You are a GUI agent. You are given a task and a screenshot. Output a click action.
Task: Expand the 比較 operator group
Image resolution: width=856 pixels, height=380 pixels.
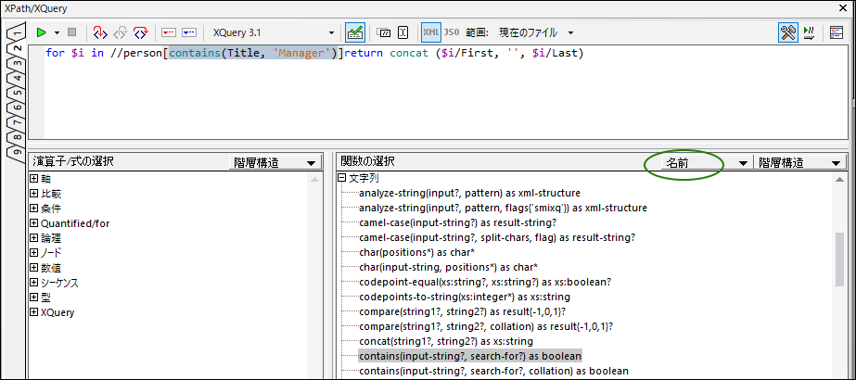click(x=33, y=194)
